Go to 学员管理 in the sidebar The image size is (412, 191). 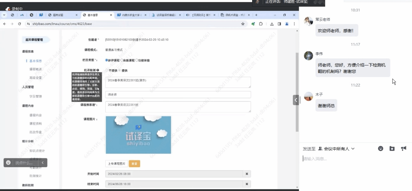(x=36, y=96)
